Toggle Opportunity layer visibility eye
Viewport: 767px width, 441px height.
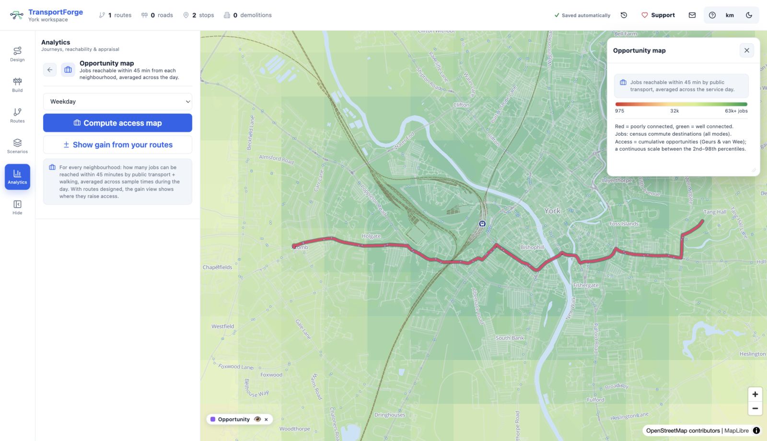point(257,419)
